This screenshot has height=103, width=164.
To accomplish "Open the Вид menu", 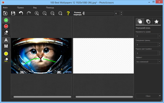I will coord(35,8).
